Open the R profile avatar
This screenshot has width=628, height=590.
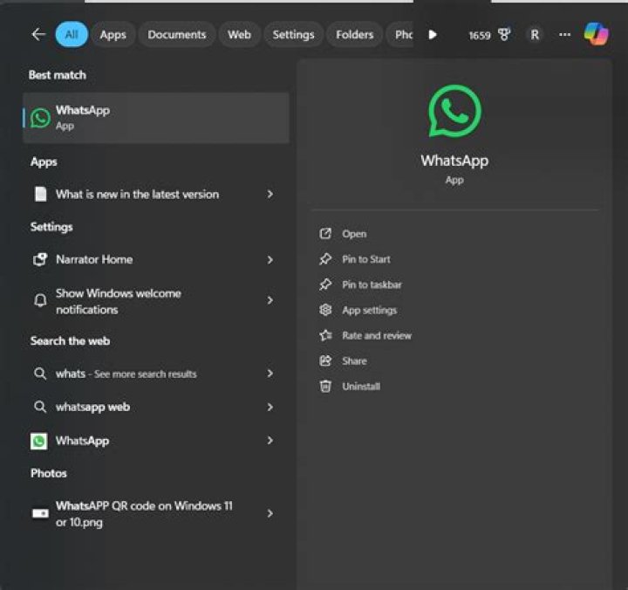535,35
